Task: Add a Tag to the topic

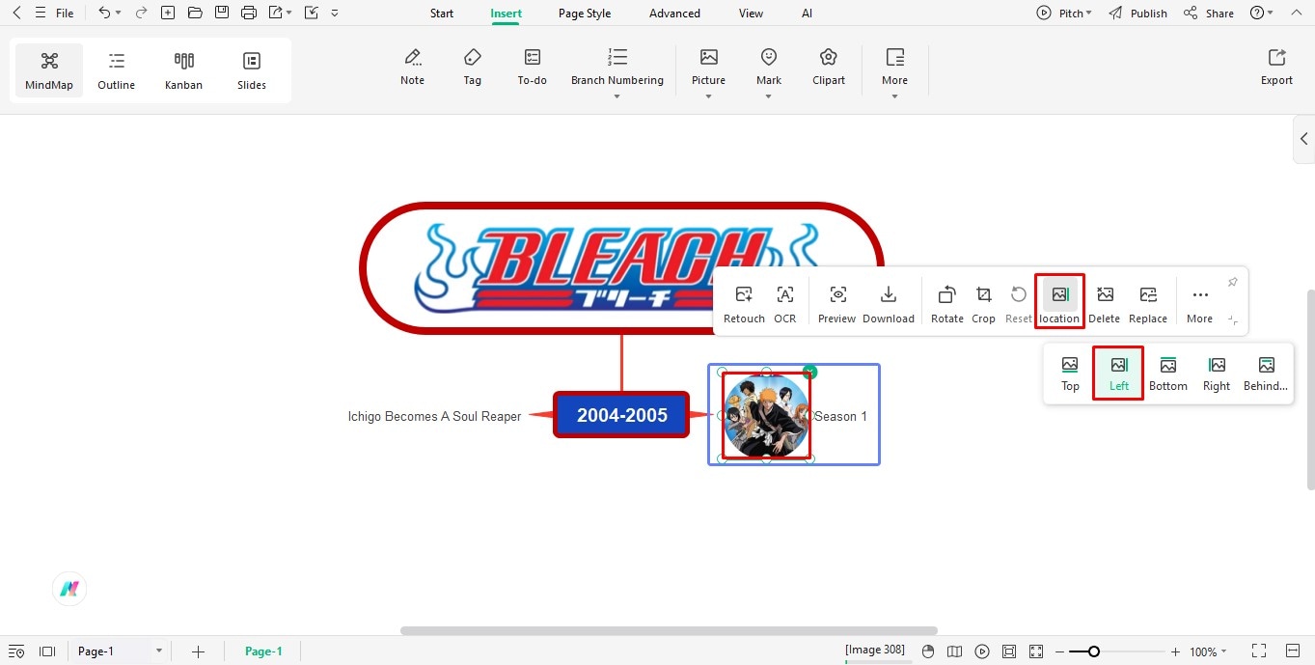Action: pos(472,68)
